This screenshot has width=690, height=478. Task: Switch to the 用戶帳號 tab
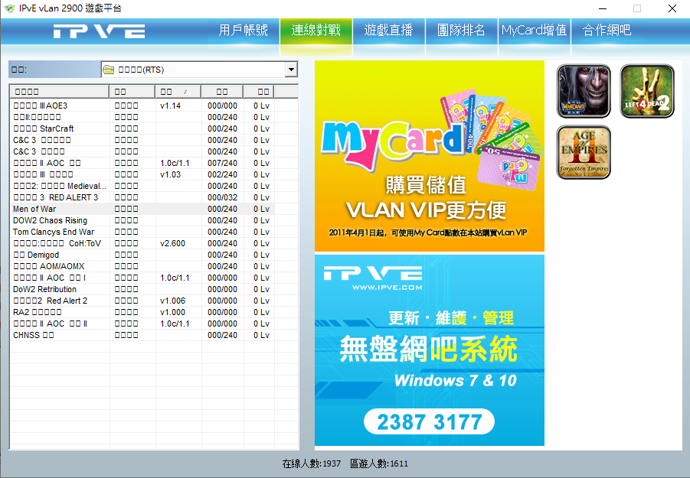click(x=244, y=31)
